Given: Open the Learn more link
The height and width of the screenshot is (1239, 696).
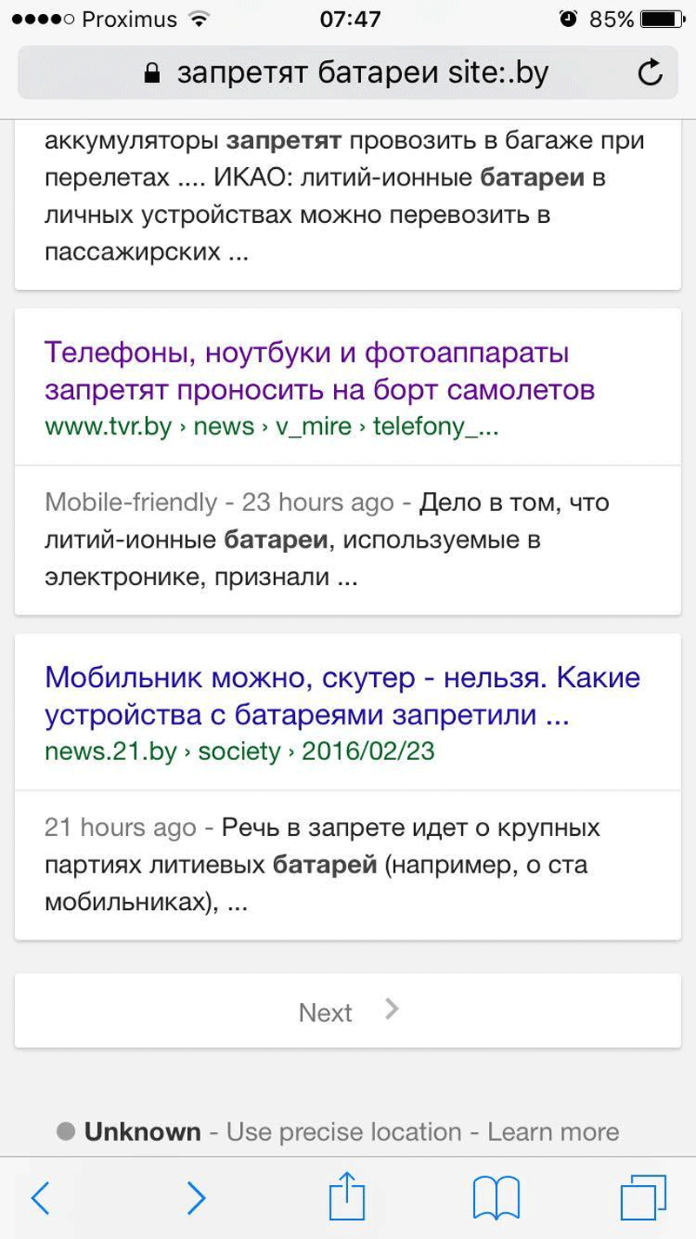Looking at the screenshot, I should tap(553, 1132).
